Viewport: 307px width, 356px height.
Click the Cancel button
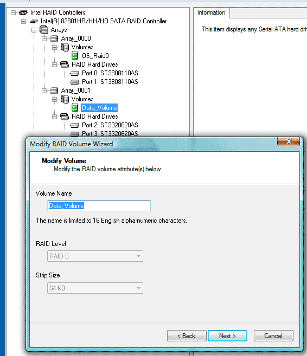[x=273, y=336]
